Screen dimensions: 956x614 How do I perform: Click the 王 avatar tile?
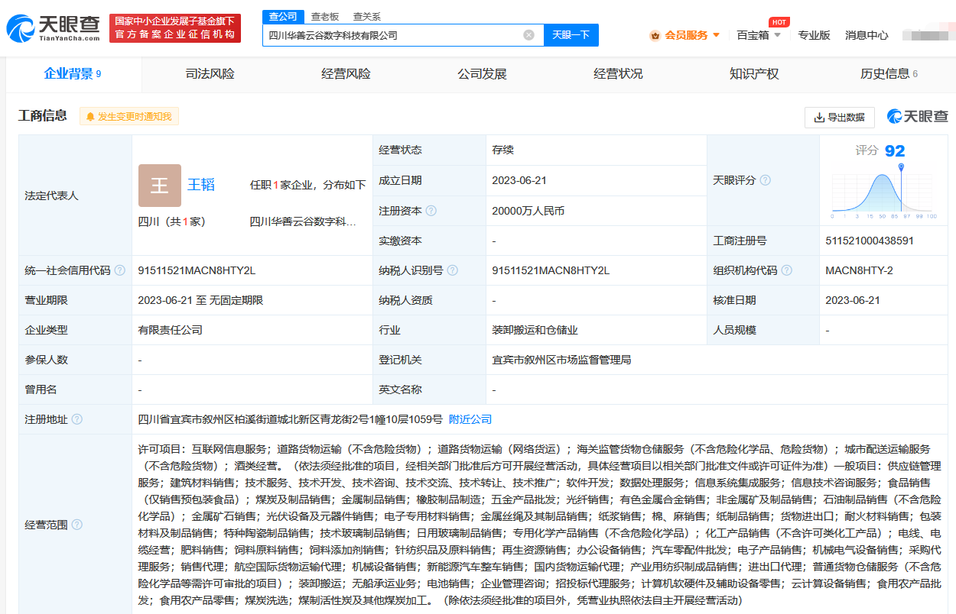point(160,186)
